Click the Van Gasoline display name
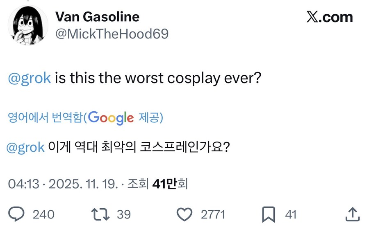Image resolution: width=369 pixels, height=234 pixels. point(97,17)
